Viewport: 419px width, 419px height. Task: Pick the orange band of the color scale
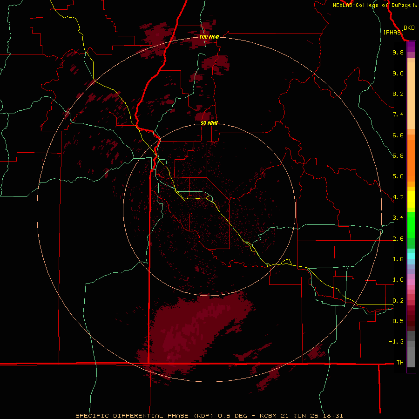point(411,161)
